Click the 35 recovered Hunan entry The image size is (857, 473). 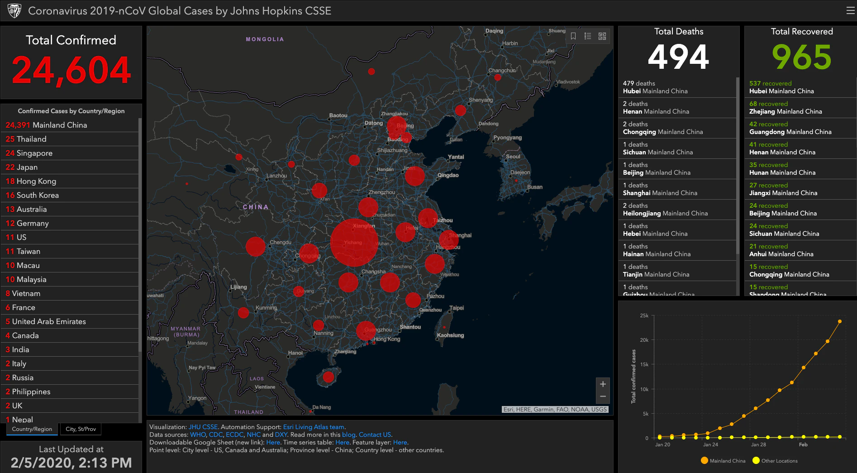point(800,168)
